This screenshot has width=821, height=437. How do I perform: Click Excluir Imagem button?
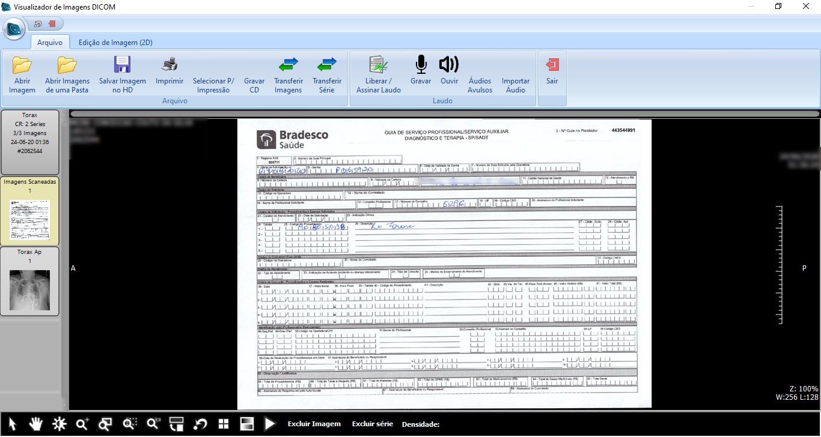click(x=314, y=424)
